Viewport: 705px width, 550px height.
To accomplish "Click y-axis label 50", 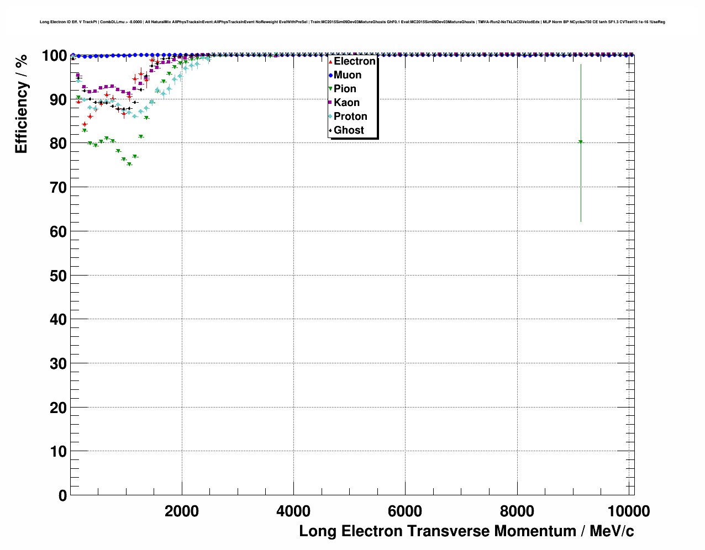I will (x=59, y=276).
